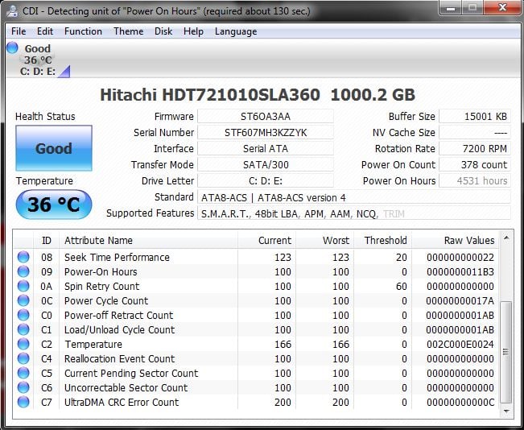The width and height of the screenshot is (524, 430).
Task: Open the Language menu
Action: tap(236, 31)
